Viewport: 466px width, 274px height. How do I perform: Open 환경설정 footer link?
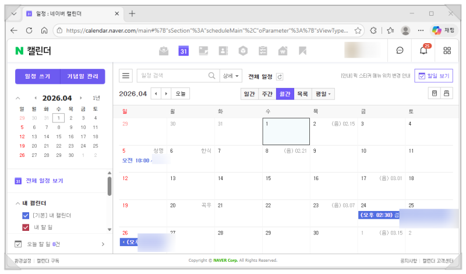click(23, 261)
